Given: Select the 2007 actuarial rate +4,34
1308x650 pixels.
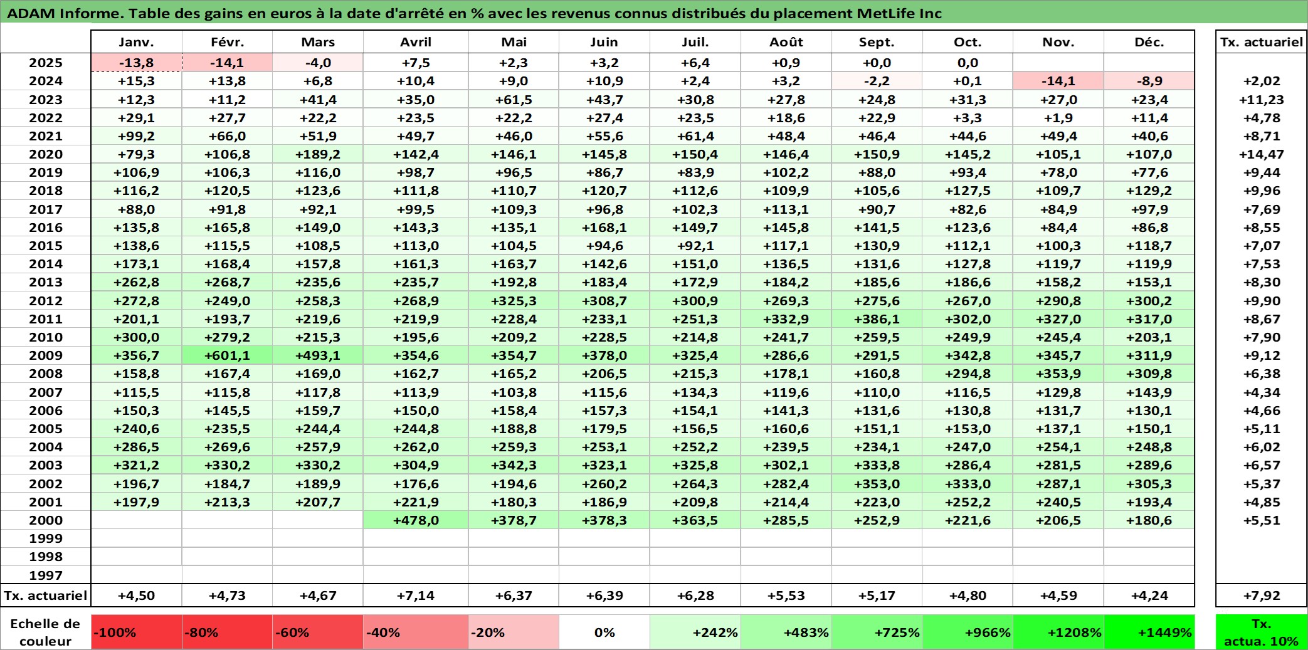Looking at the screenshot, I should (x=1262, y=392).
